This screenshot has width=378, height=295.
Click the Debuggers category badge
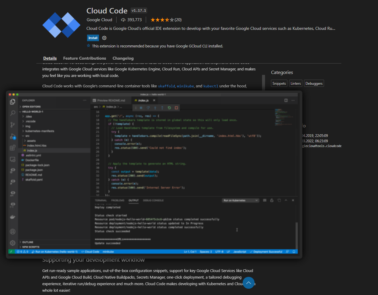click(314, 83)
